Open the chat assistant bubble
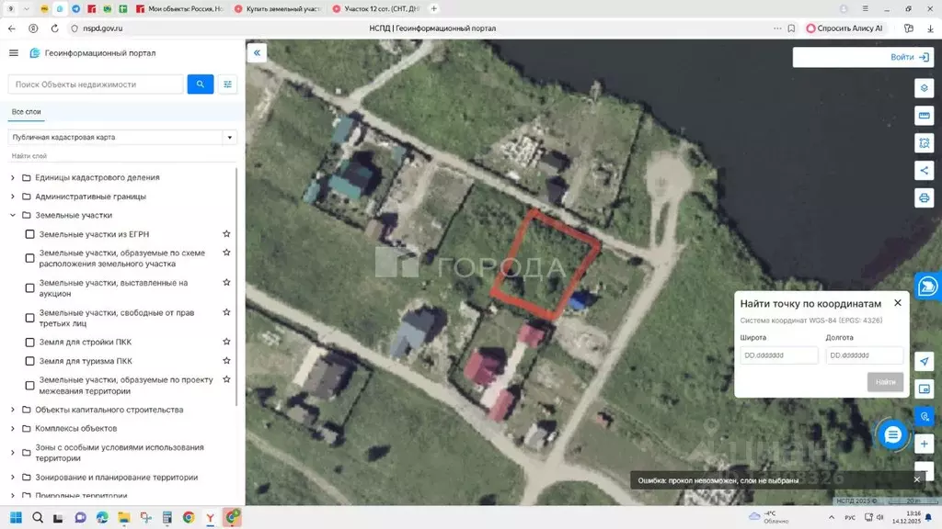942x529 pixels. 891,435
